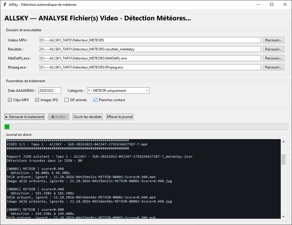The width and height of the screenshot is (292, 225).
Task: Click the Vidéos MP4 path field
Action: point(150,40)
